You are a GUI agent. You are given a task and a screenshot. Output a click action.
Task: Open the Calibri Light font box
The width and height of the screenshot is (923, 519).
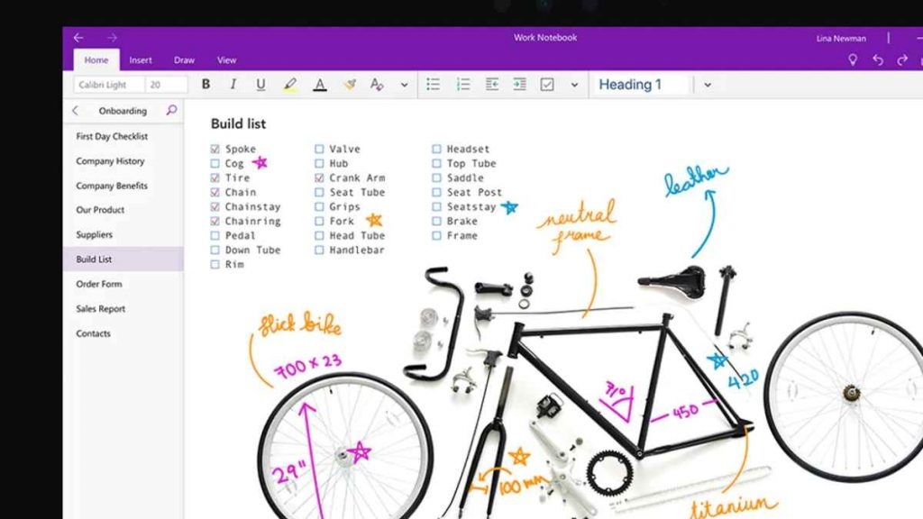click(109, 85)
